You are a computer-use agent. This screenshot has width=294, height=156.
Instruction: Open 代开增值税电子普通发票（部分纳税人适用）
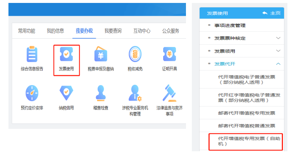point(247,80)
